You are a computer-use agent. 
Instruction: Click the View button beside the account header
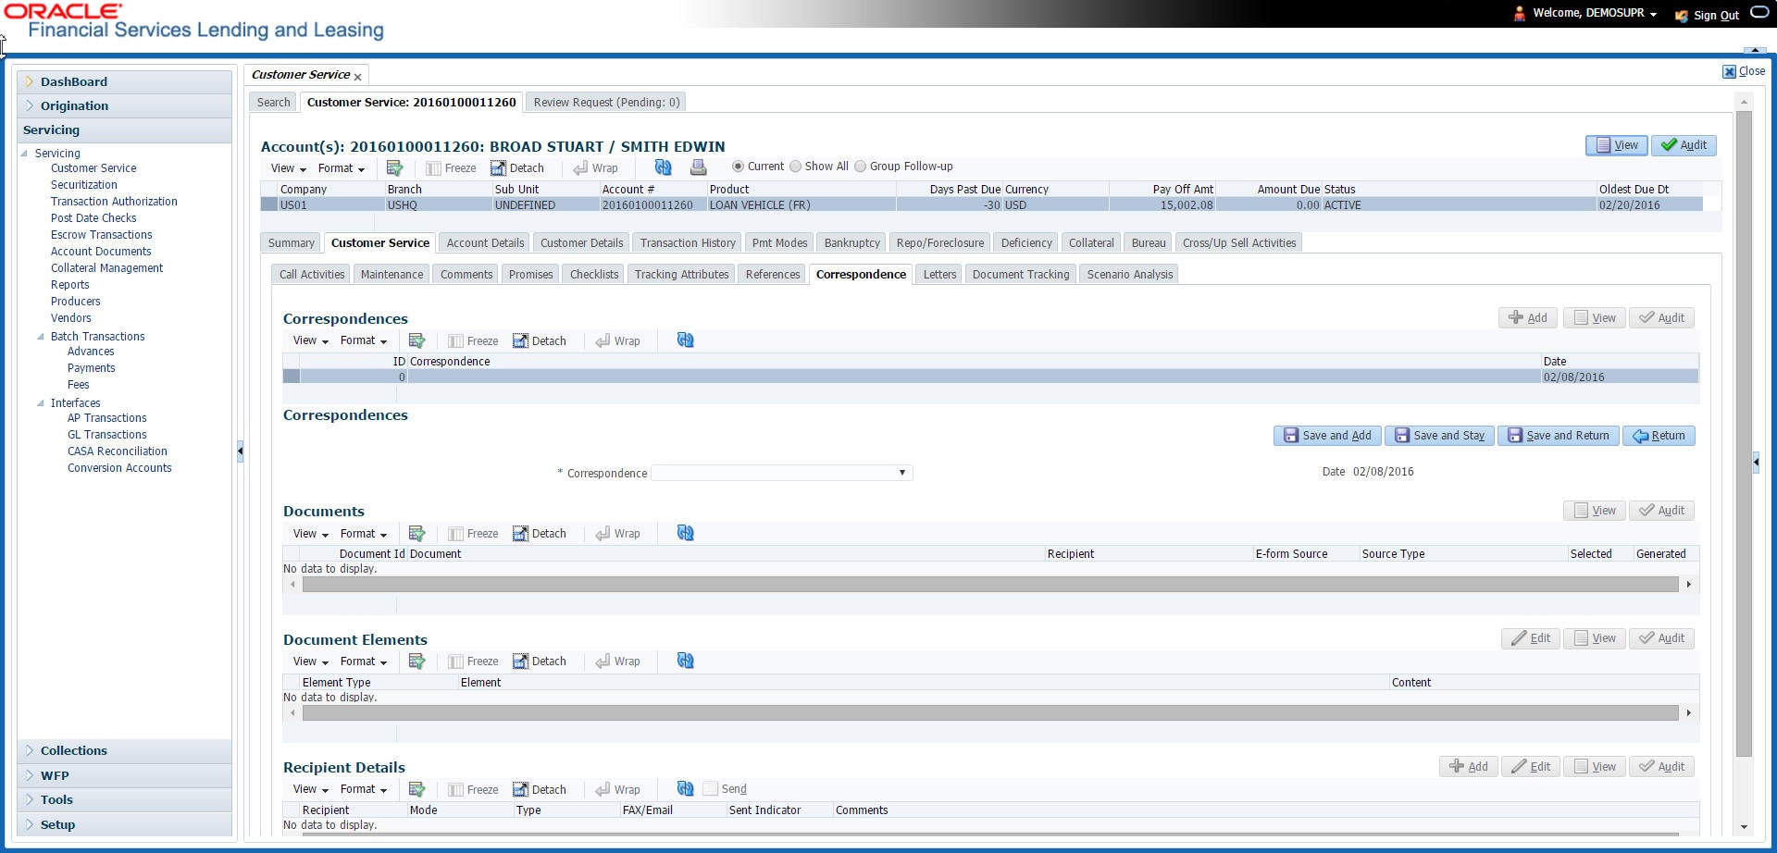coord(1617,145)
